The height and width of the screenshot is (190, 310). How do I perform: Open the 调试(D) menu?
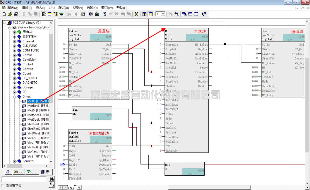click(63, 8)
